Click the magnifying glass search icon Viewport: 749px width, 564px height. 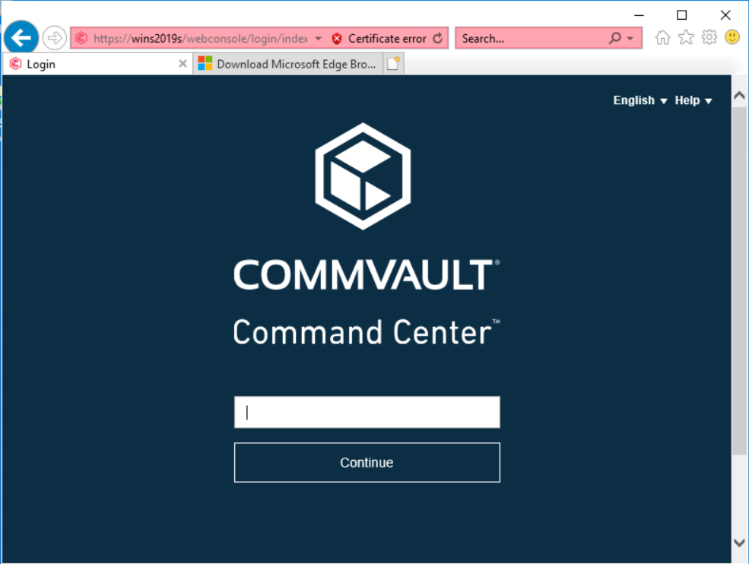pyautogui.click(x=614, y=38)
